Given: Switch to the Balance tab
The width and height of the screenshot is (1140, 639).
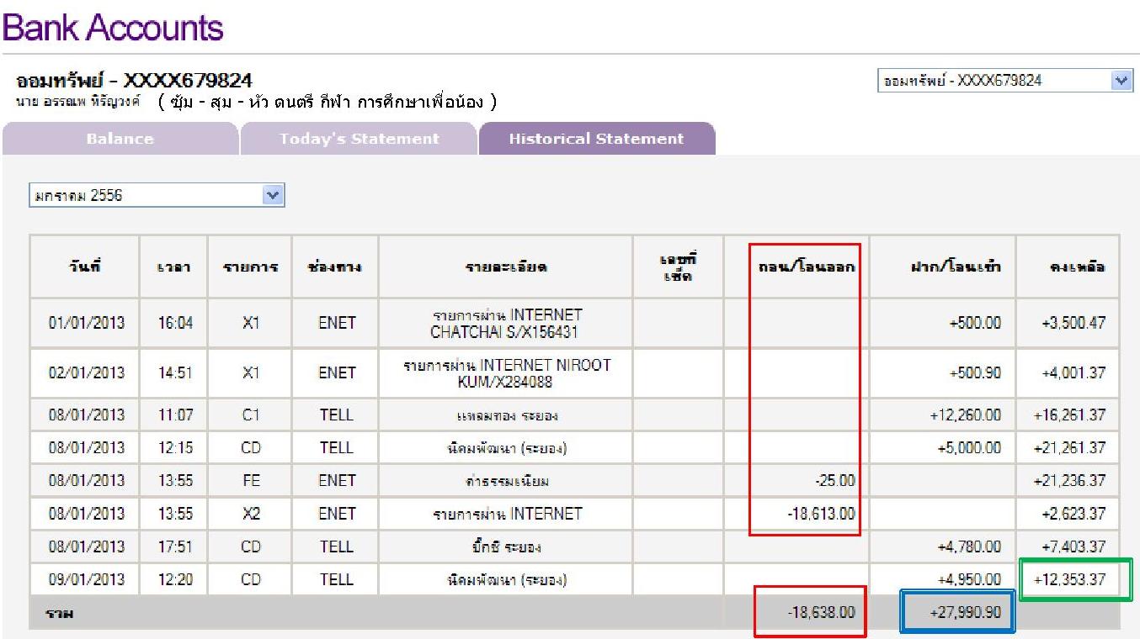Looking at the screenshot, I should (x=120, y=140).
